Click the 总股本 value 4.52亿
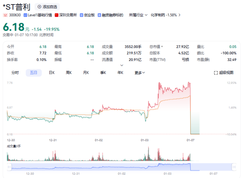This screenshot has height=178, width=243. pos(184,53)
